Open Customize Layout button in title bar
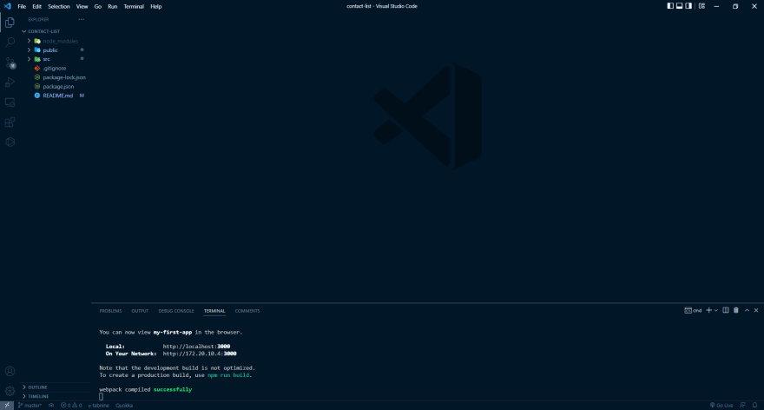This screenshot has width=764, height=410. (x=701, y=6)
